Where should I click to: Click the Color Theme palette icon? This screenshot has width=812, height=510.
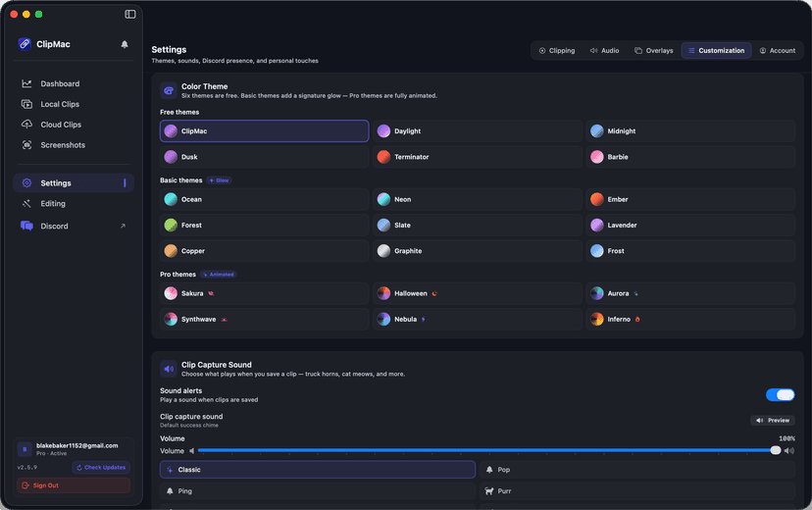[169, 90]
